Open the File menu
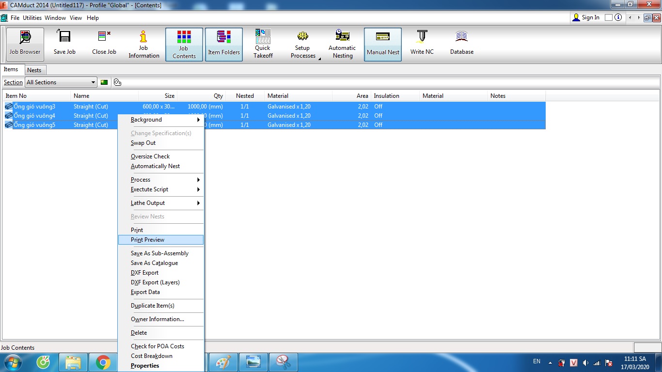This screenshot has width=662, height=372. 15,18
